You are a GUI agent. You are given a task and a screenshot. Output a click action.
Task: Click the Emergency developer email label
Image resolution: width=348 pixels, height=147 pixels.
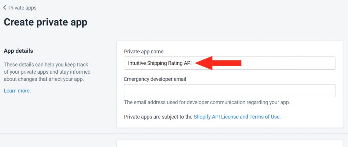[155, 79]
